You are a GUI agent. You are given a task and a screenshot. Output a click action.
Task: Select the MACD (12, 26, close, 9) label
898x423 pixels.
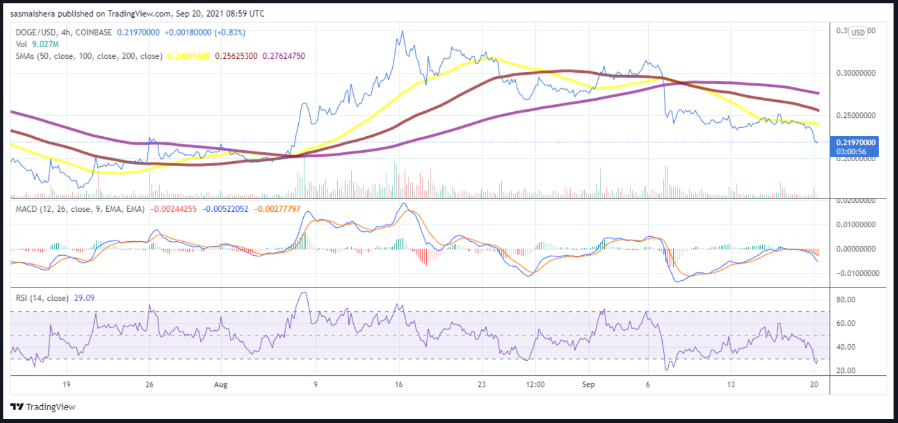[x=80, y=209]
